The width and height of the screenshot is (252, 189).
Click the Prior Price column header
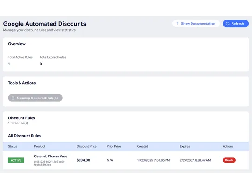pyautogui.click(x=114, y=146)
